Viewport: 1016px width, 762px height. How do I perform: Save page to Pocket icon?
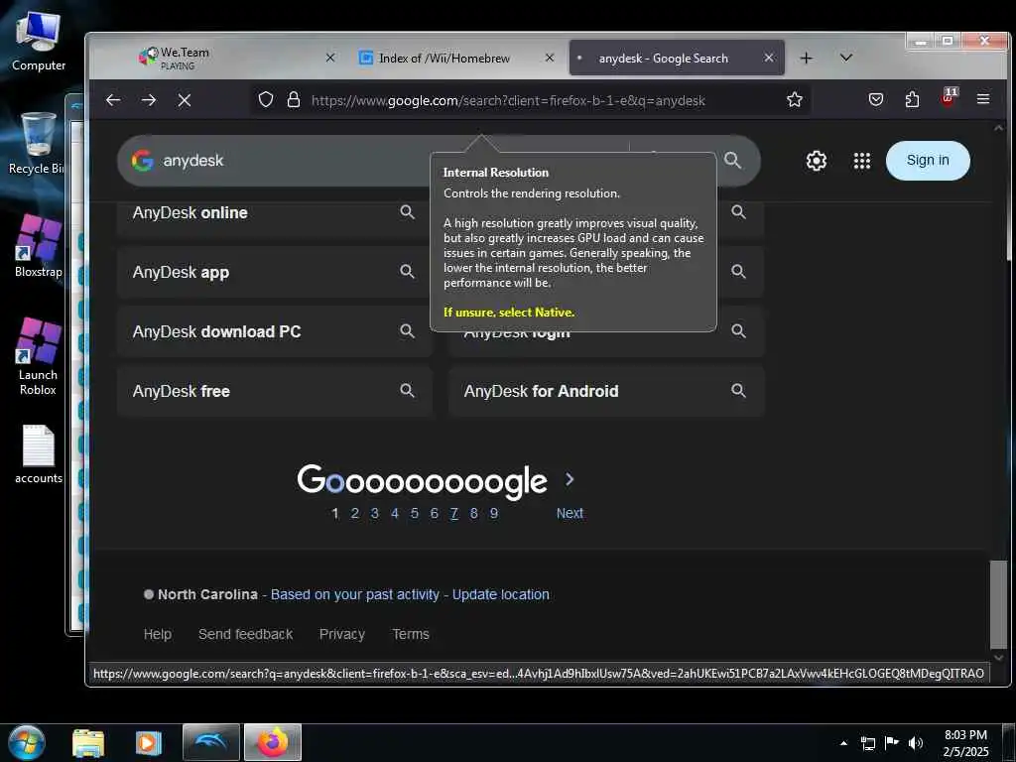point(876,100)
